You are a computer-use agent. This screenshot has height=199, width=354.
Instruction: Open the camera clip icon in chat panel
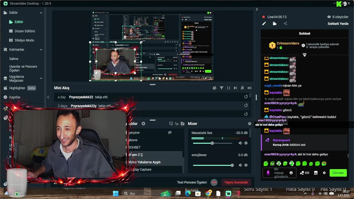coord(275,23)
